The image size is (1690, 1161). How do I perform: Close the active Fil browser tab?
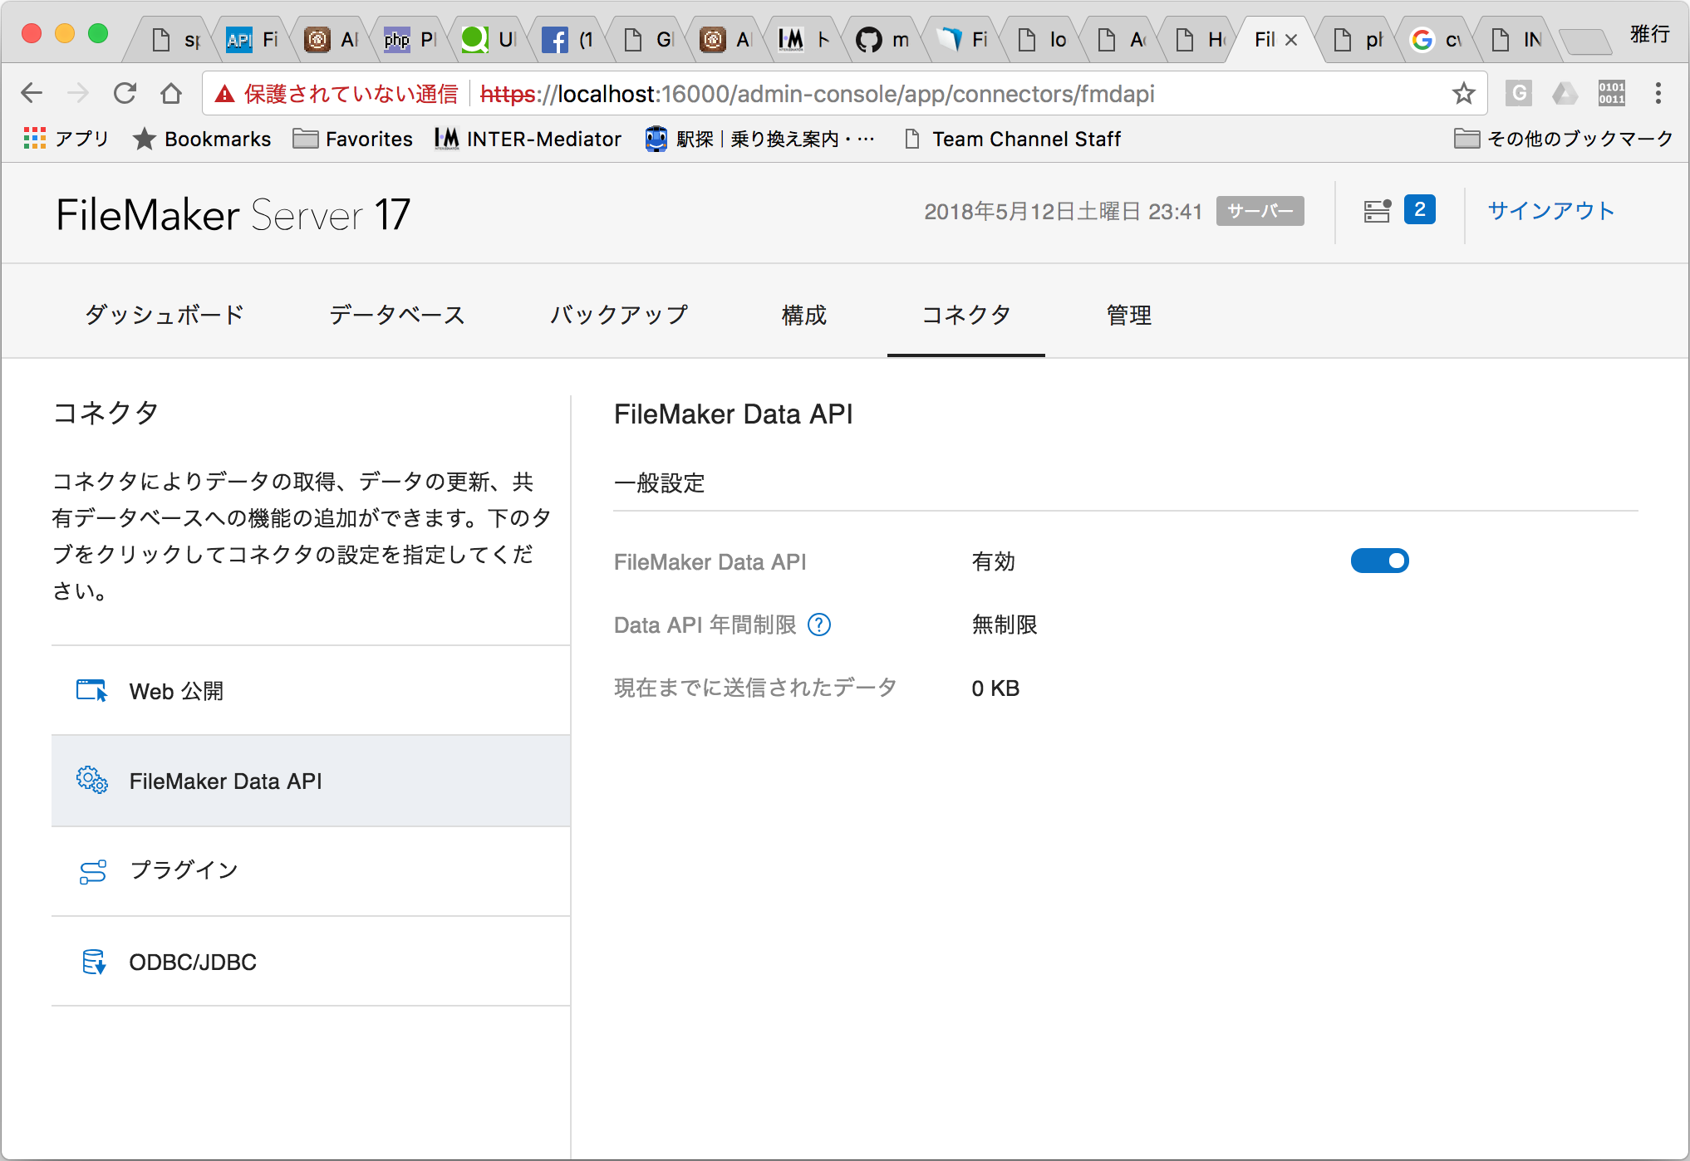click(x=1291, y=40)
